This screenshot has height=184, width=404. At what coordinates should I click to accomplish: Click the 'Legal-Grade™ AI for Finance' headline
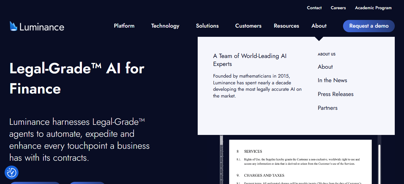pos(77,79)
